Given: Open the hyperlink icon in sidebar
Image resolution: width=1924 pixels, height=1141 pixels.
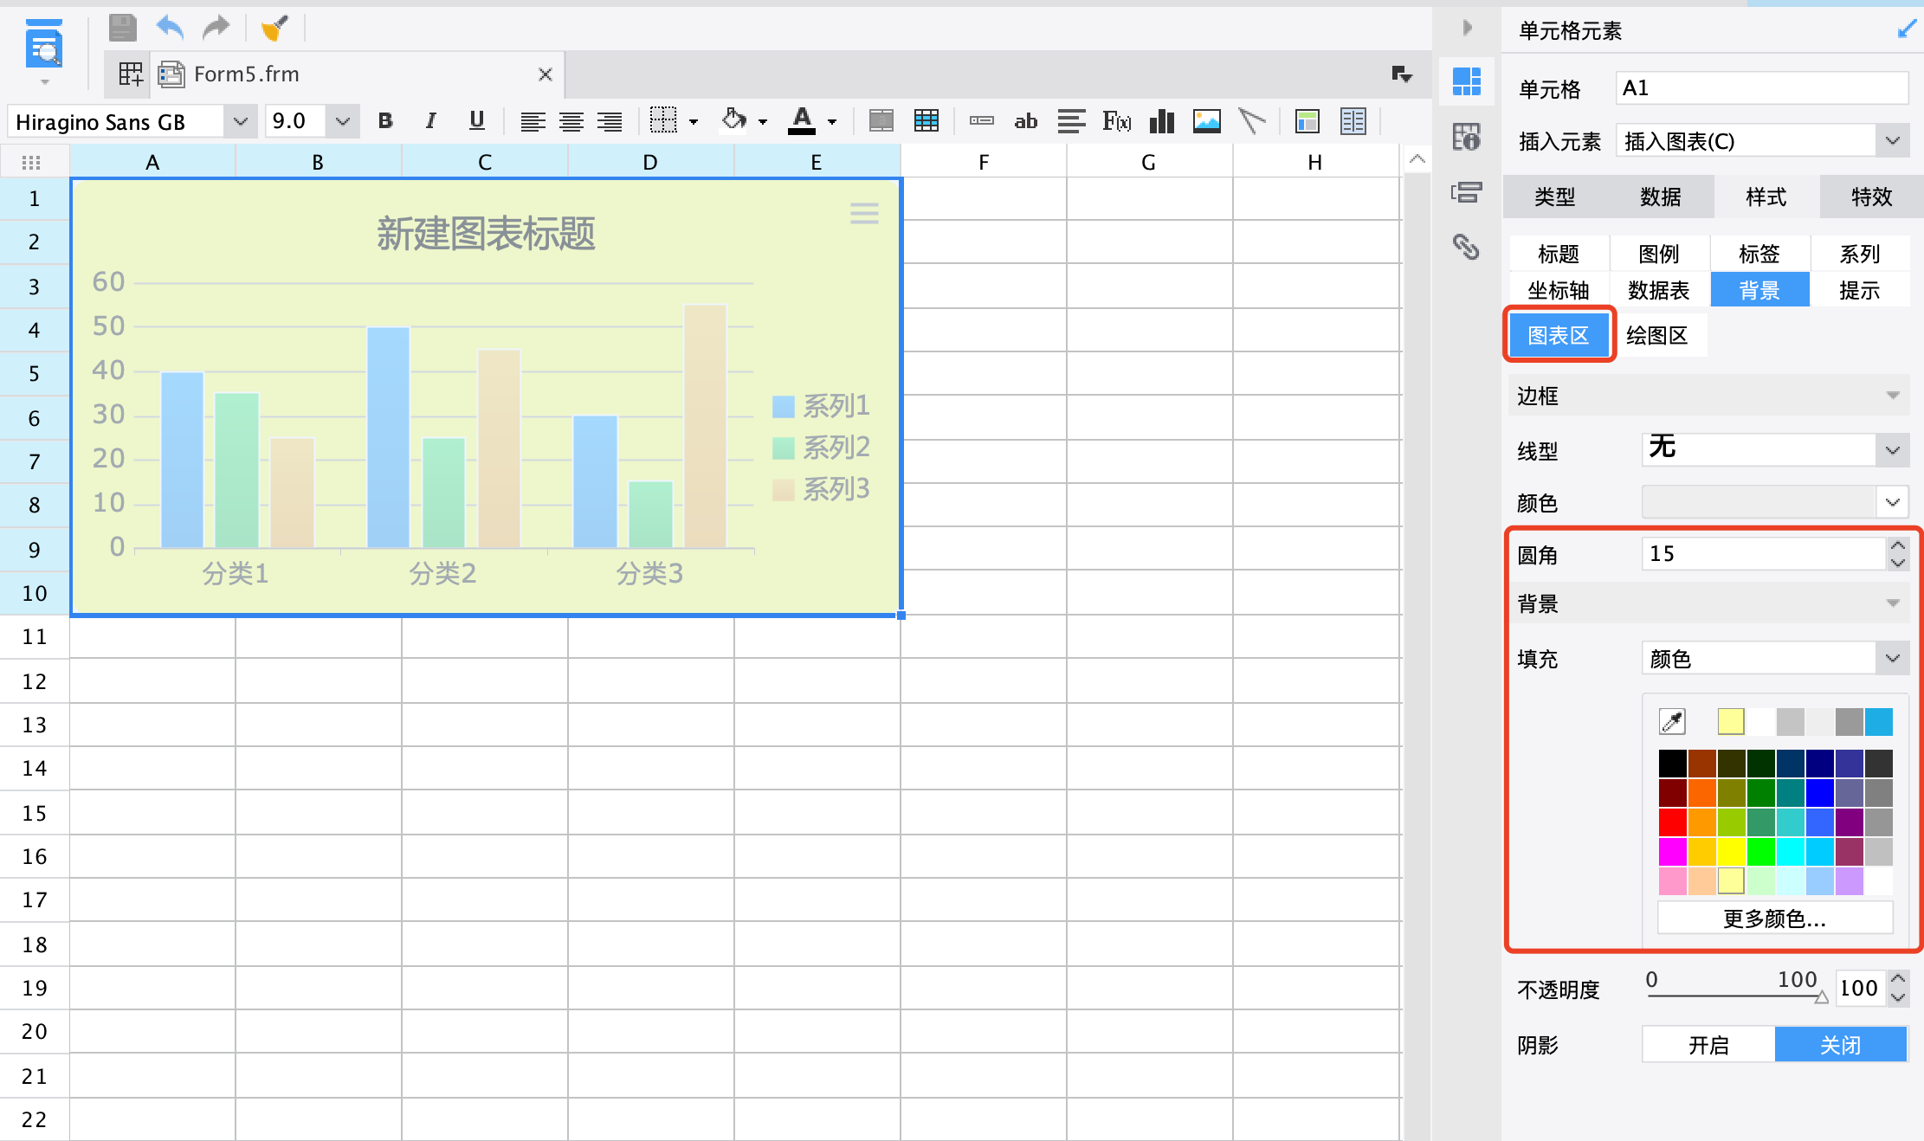Looking at the screenshot, I should click(1466, 248).
